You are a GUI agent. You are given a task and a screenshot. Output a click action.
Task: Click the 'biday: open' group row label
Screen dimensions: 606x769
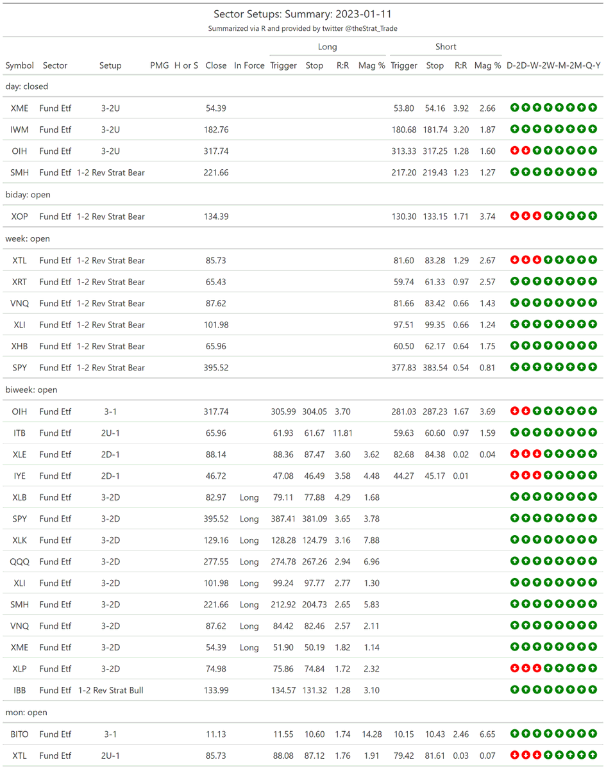point(28,195)
